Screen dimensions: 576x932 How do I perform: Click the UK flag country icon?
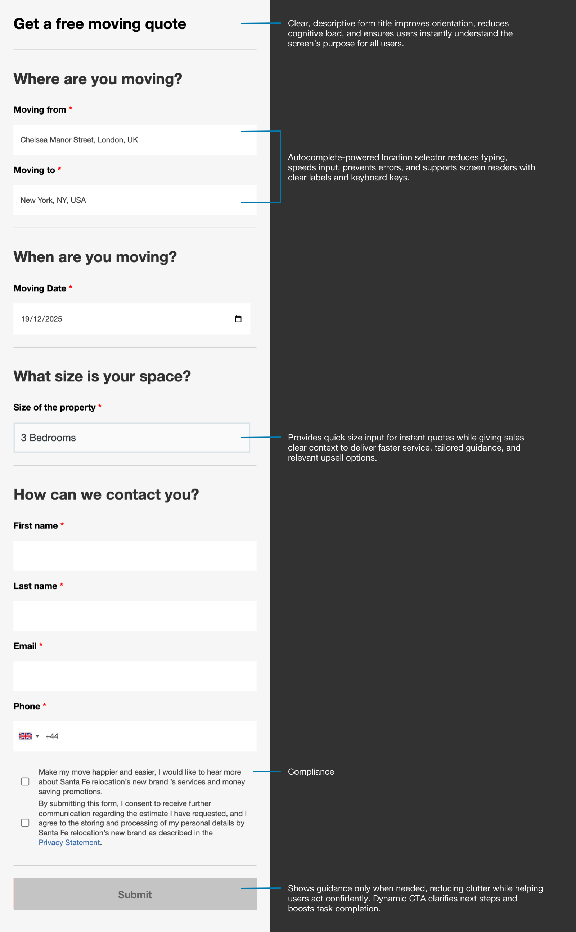pos(25,736)
